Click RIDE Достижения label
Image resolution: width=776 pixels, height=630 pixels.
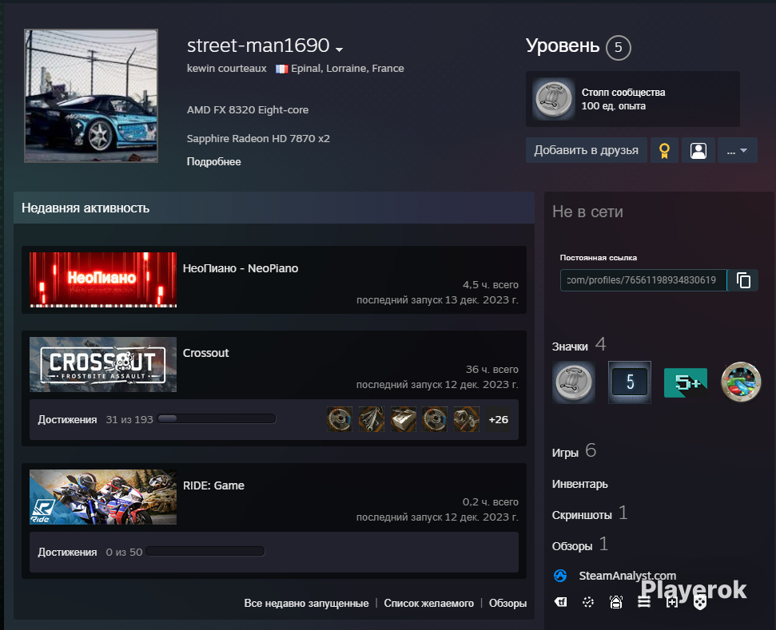(67, 552)
